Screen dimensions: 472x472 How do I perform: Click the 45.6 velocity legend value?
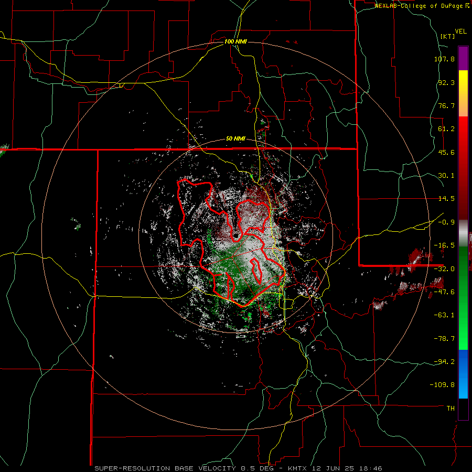click(446, 152)
